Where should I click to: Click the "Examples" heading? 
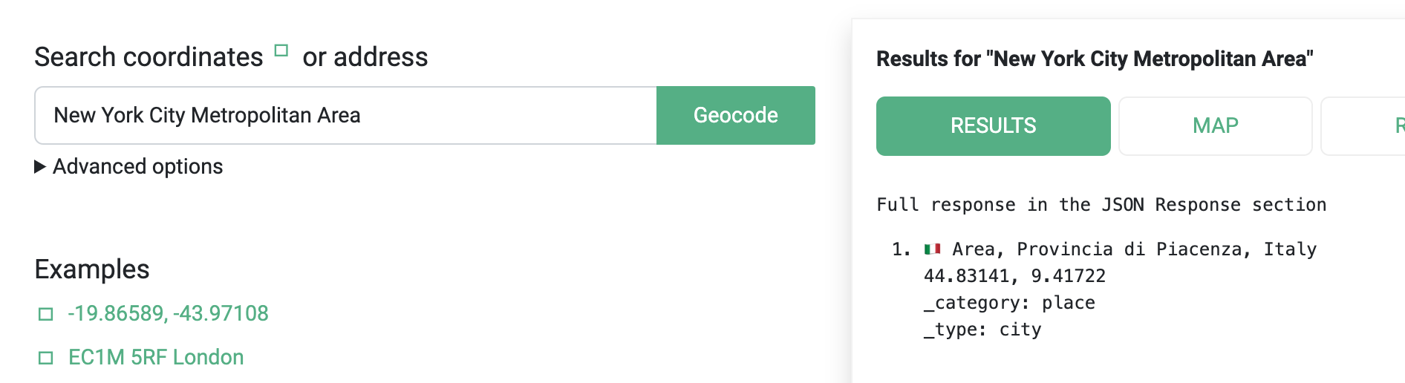pos(92,269)
